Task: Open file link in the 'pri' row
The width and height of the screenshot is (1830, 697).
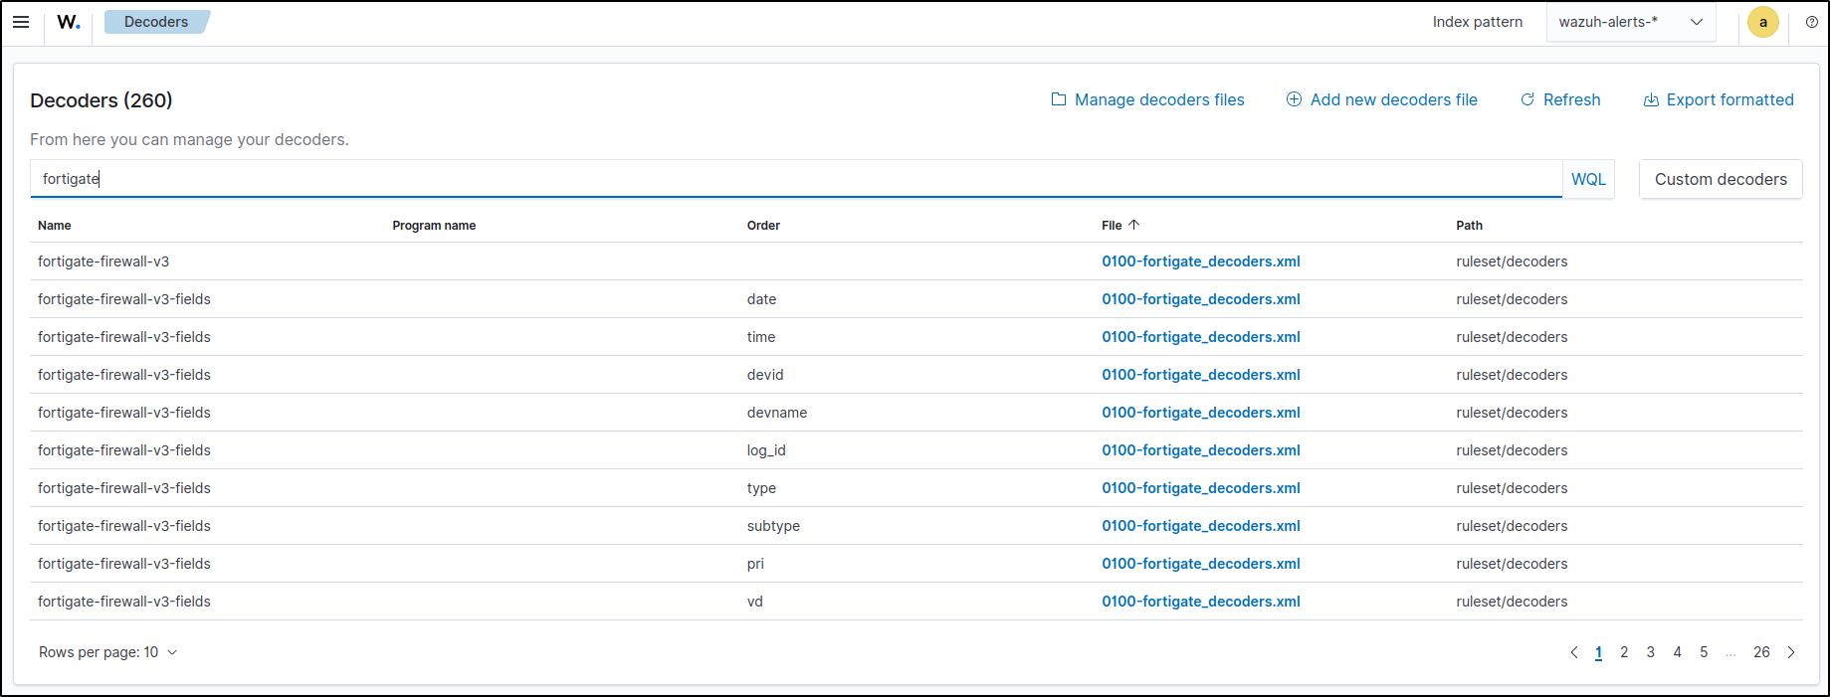Action: (x=1200, y=564)
